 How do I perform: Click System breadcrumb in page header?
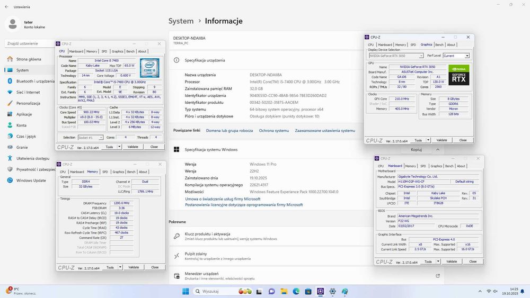coord(181,21)
